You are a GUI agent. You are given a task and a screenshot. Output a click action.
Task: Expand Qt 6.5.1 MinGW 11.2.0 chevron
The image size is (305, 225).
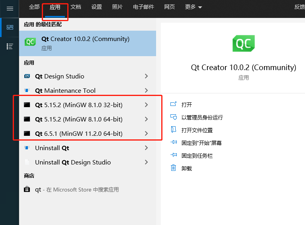[146, 133]
